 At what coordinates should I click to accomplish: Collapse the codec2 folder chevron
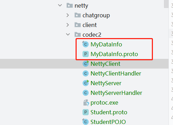coord(68,34)
